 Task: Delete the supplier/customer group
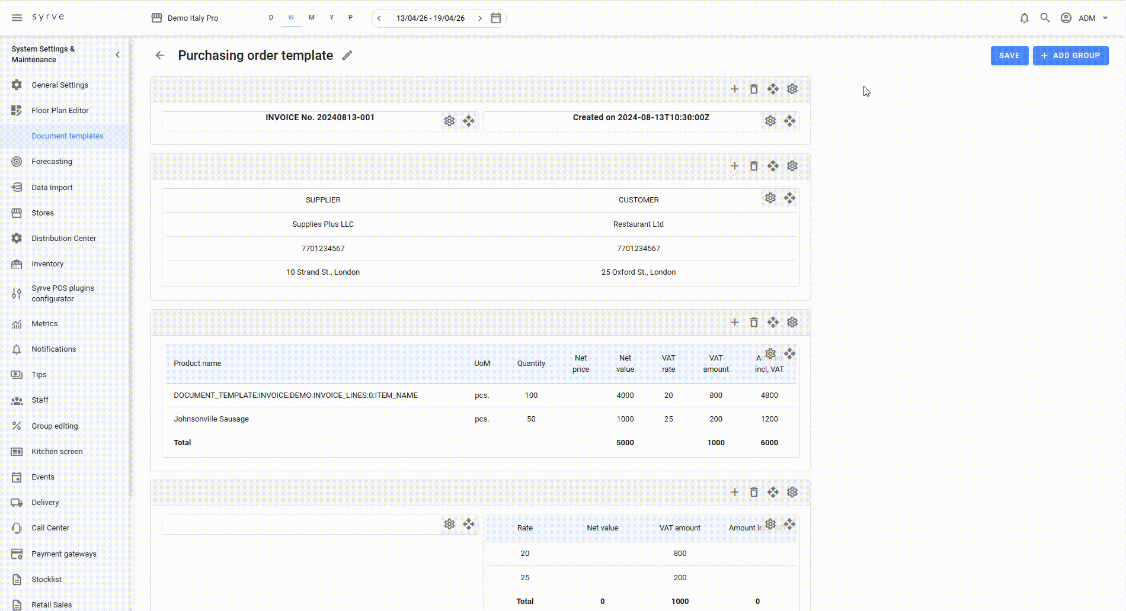pos(754,166)
